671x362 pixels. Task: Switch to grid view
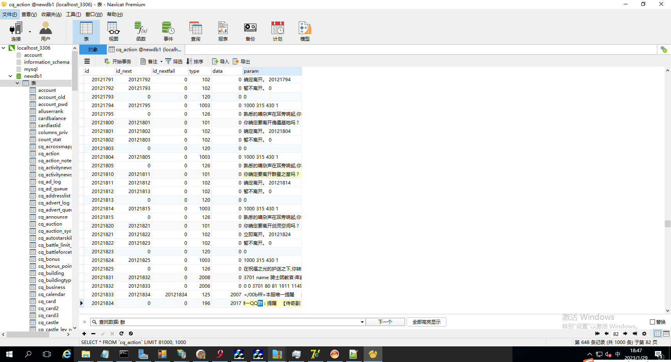(x=658, y=333)
